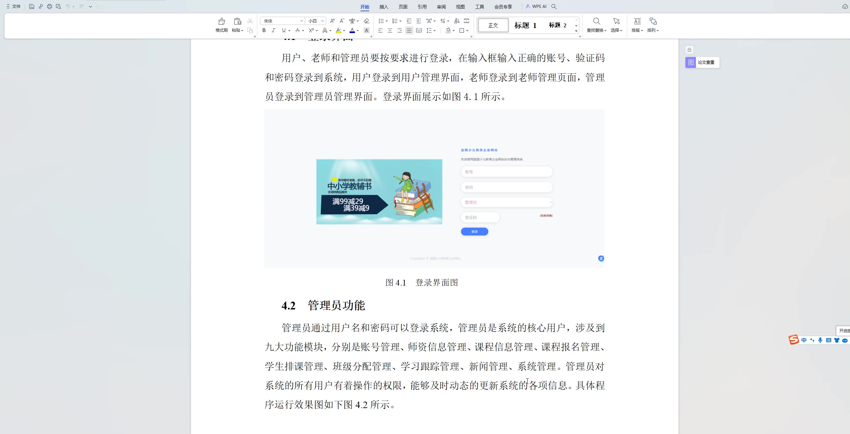Click the Find and Replace magnifier icon
Image resolution: width=850 pixels, height=434 pixels.
click(x=597, y=21)
